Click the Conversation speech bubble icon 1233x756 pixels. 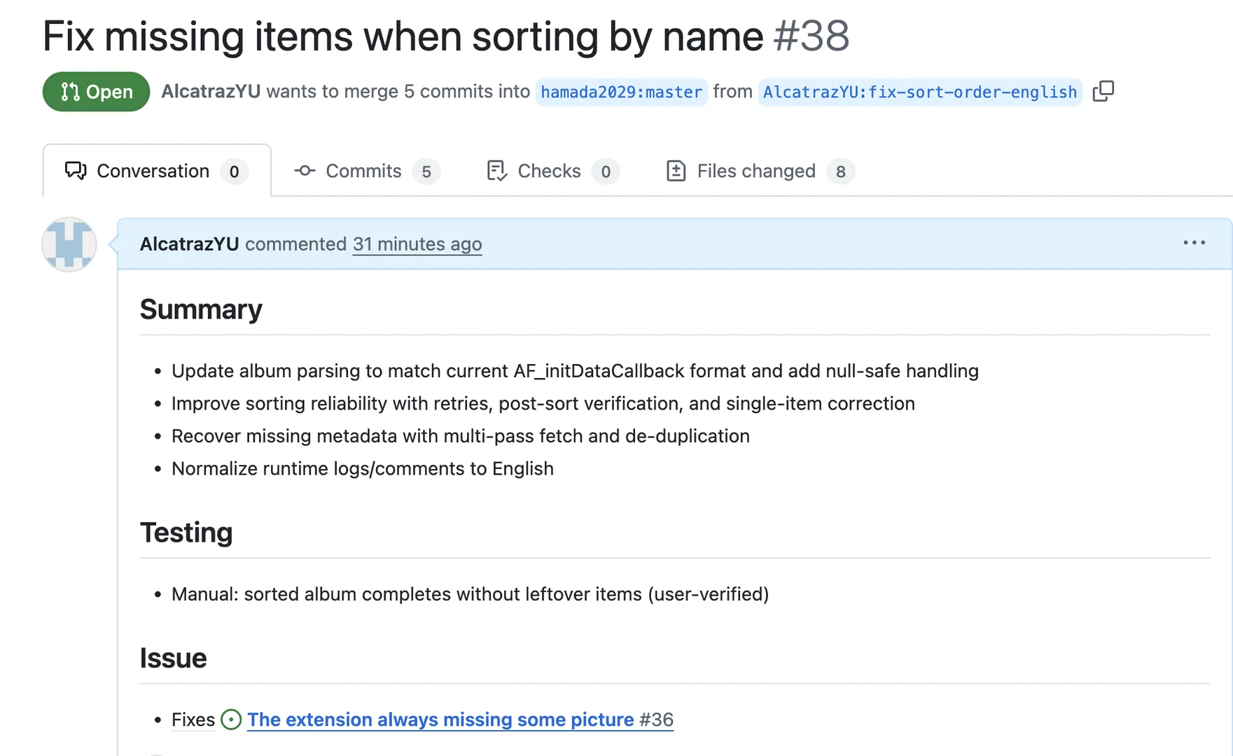76,171
